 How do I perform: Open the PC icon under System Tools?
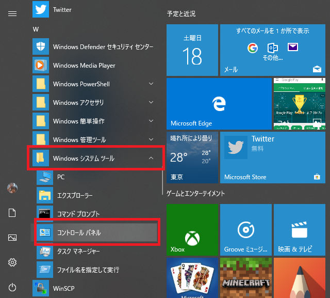click(x=45, y=177)
